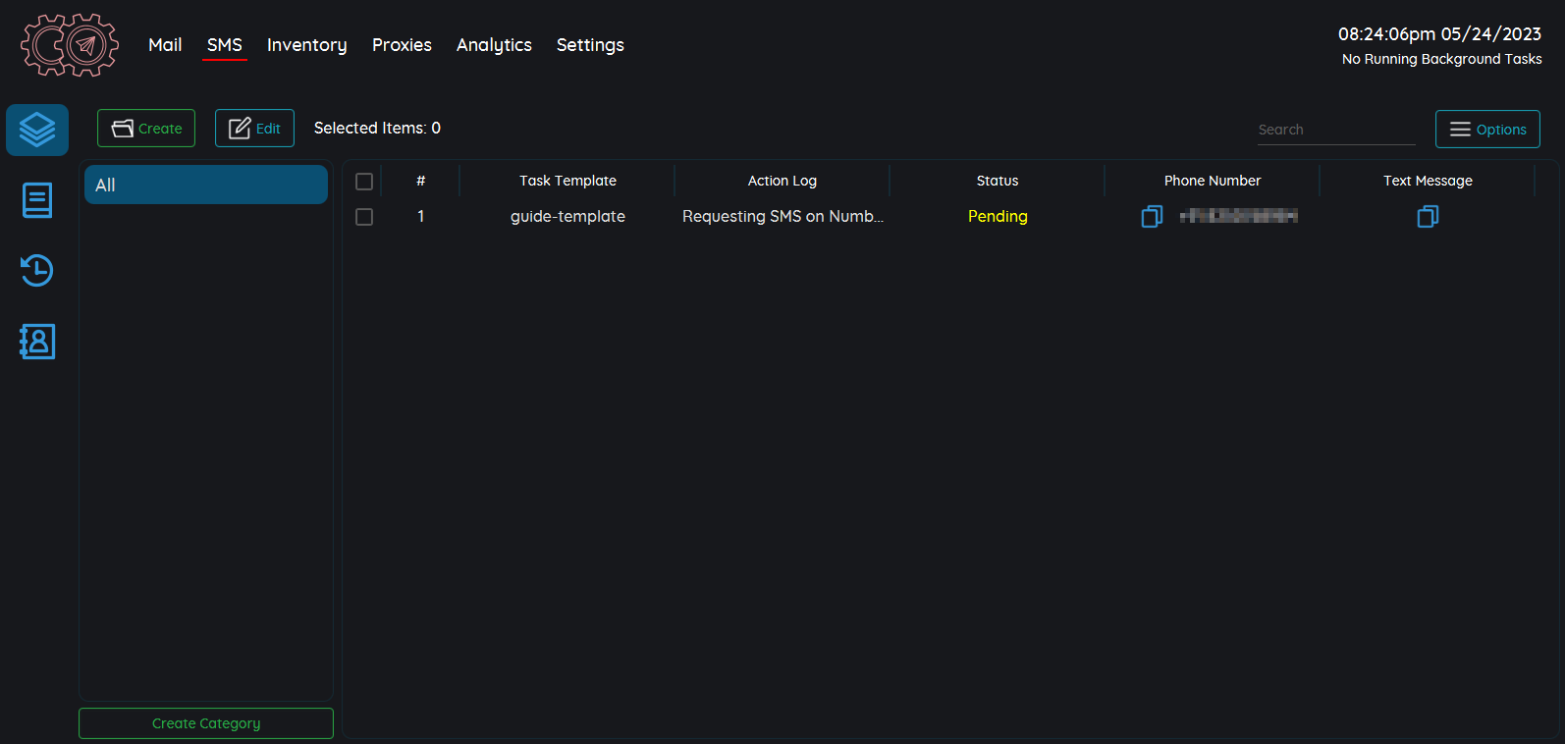Screen dimensions: 1565x744
Task: Open the document templates sidebar icon
Action: pyautogui.click(x=37, y=200)
